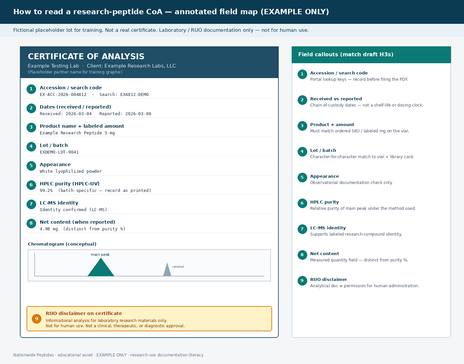
Task: Click lot number EXDEMO-LOT-9041
Action: (59, 152)
